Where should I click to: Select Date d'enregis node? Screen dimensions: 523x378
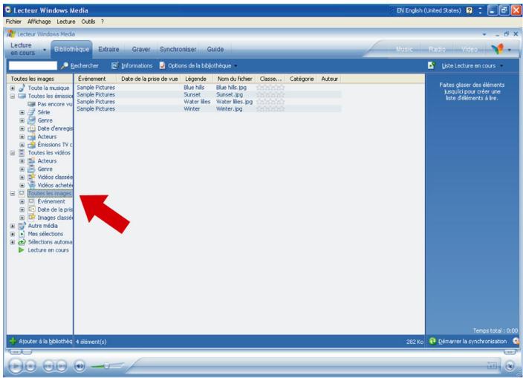click(51, 128)
